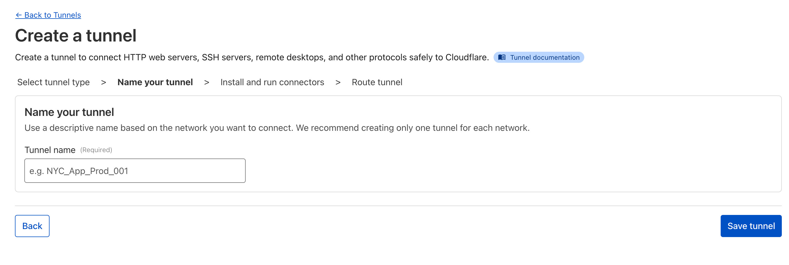This screenshot has width=789, height=265.
Task: Open the Tunnel documentation link text
Action: pyautogui.click(x=544, y=57)
